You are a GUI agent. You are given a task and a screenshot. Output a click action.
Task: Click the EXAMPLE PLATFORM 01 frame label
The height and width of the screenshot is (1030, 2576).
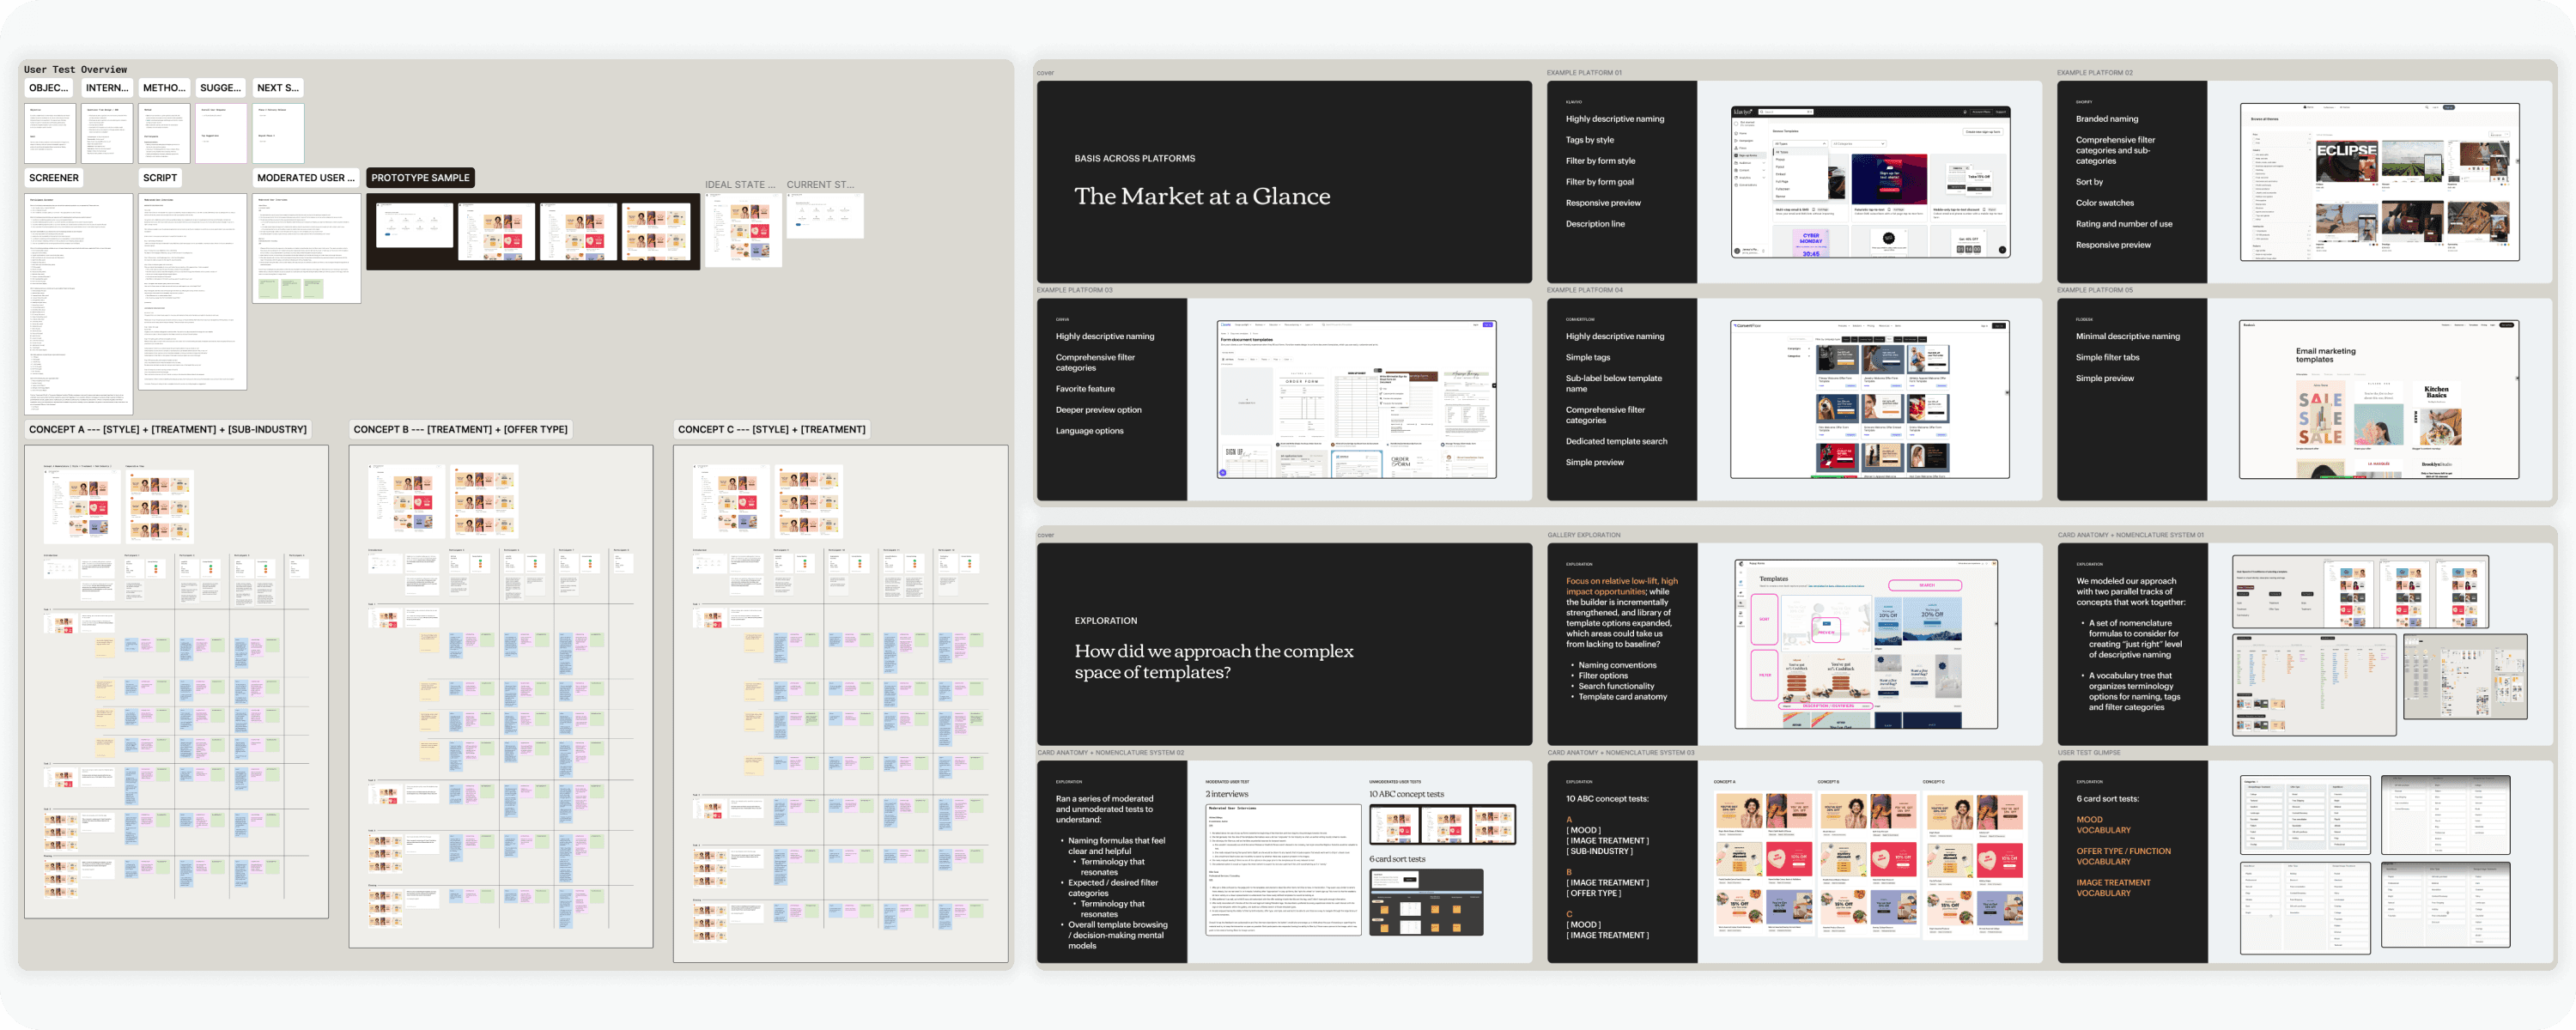[x=1584, y=73]
